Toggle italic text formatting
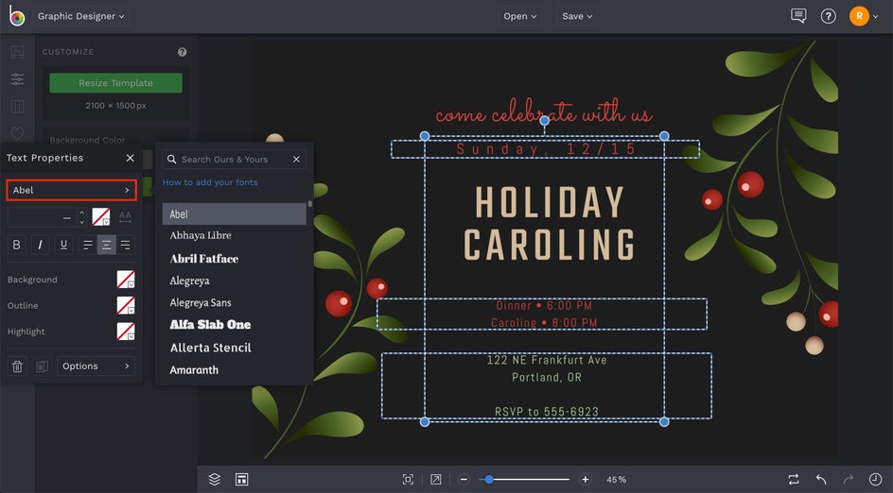The width and height of the screenshot is (893, 493). point(41,245)
